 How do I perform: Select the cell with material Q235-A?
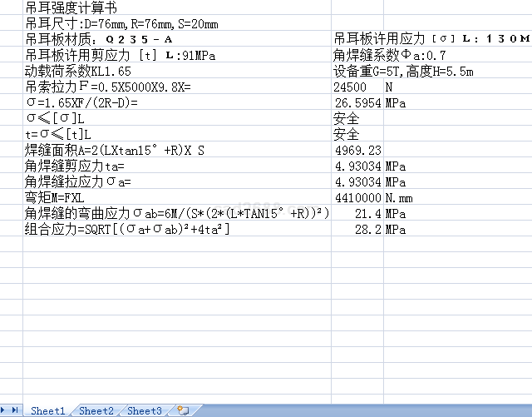(x=100, y=39)
